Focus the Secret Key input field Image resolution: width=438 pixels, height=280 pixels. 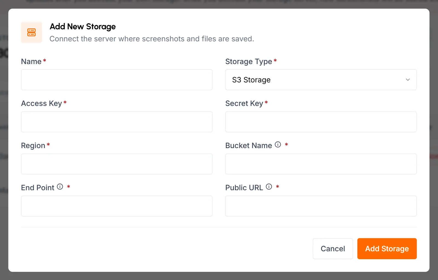pyautogui.click(x=321, y=122)
